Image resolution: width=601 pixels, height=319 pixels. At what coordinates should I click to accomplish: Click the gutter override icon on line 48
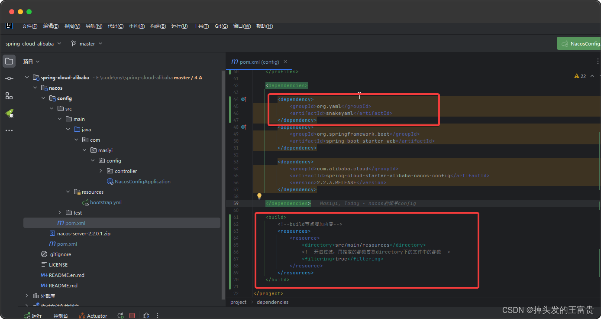[x=243, y=127]
